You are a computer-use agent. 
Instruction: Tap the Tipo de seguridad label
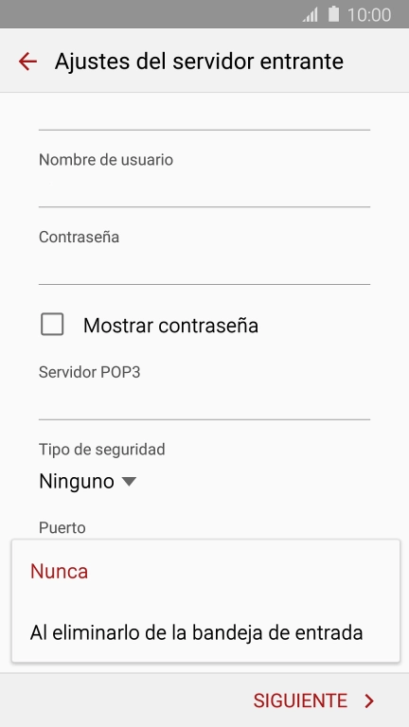coord(102,450)
